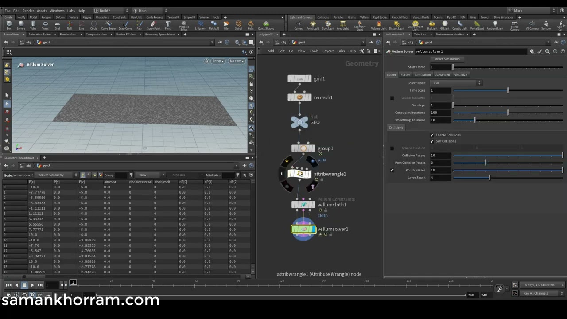Screen dimensions: 567x319
Task: Select the Grid shelf tool
Action: click(x=57, y=25)
